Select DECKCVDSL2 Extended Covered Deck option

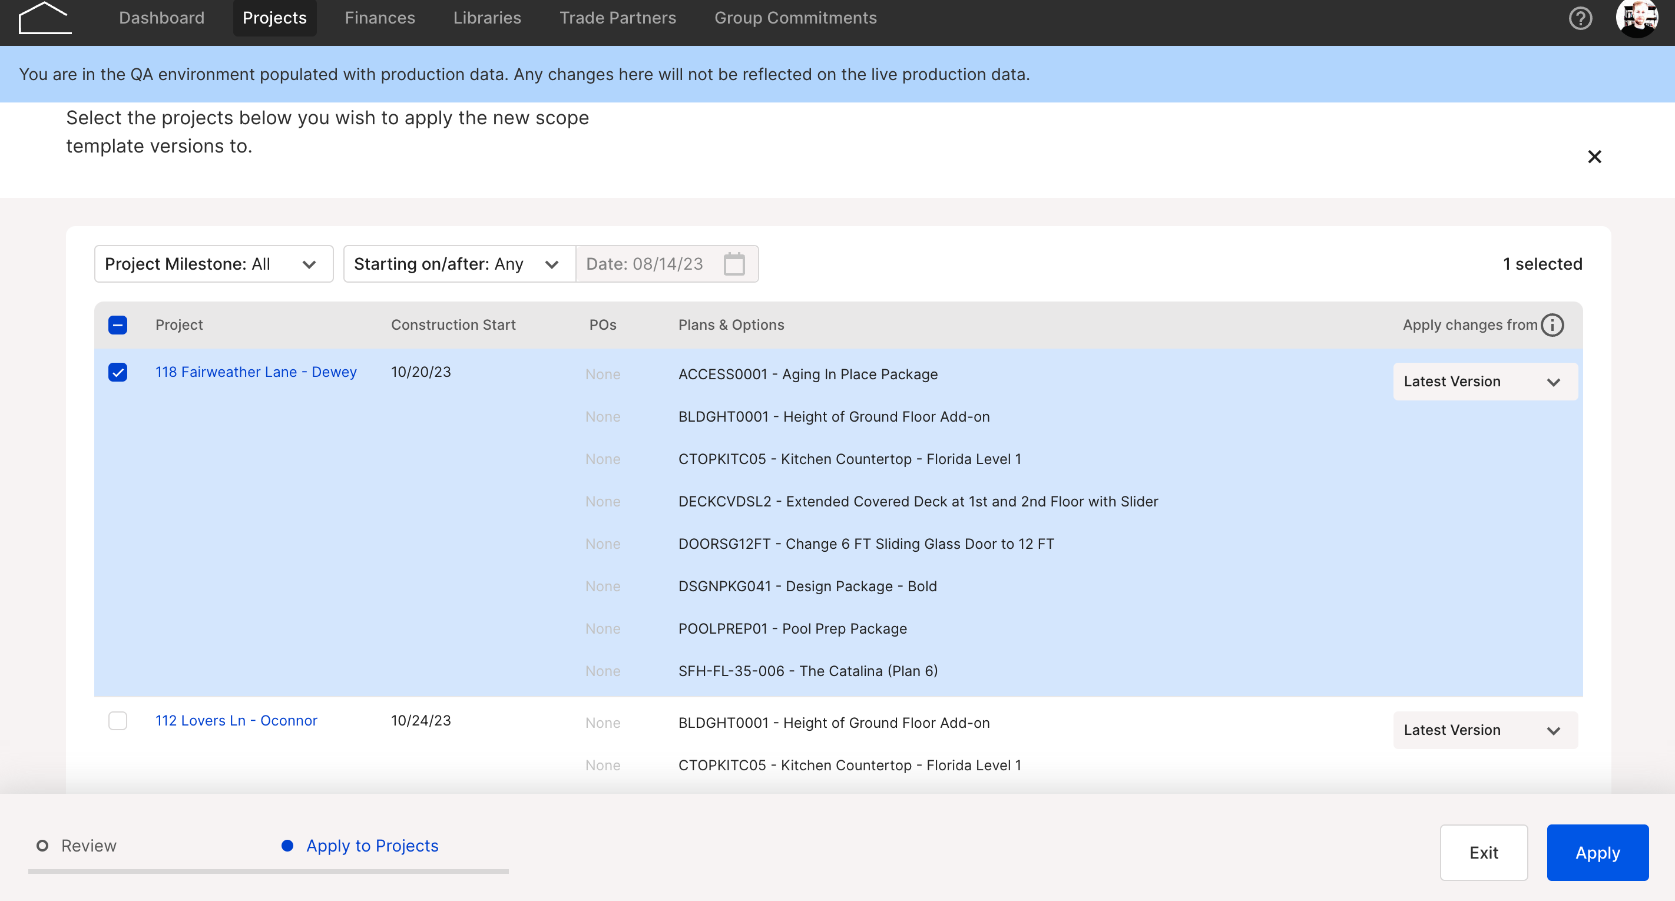pos(918,502)
